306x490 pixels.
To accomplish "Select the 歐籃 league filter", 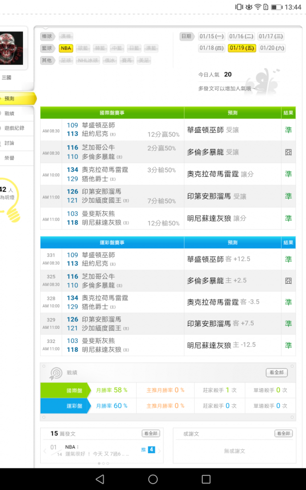I will (83, 48).
